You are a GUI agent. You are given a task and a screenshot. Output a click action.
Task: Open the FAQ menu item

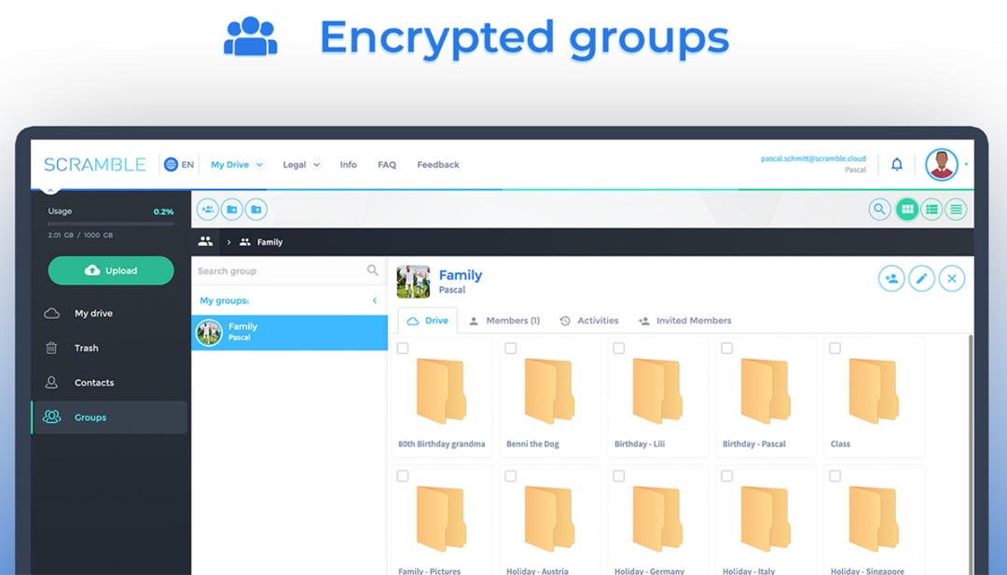click(x=387, y=165)
